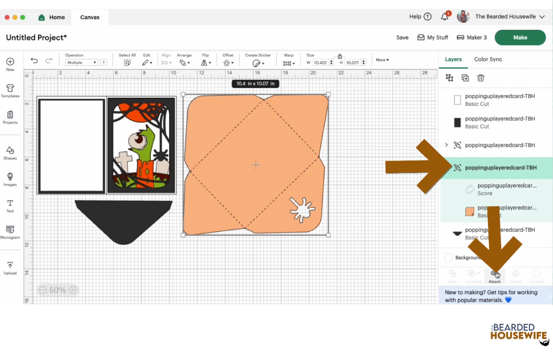Check the Background layer checkbox
Viewport: 553px width, 352px height.
pyautogui.click(x=448, y=257)
